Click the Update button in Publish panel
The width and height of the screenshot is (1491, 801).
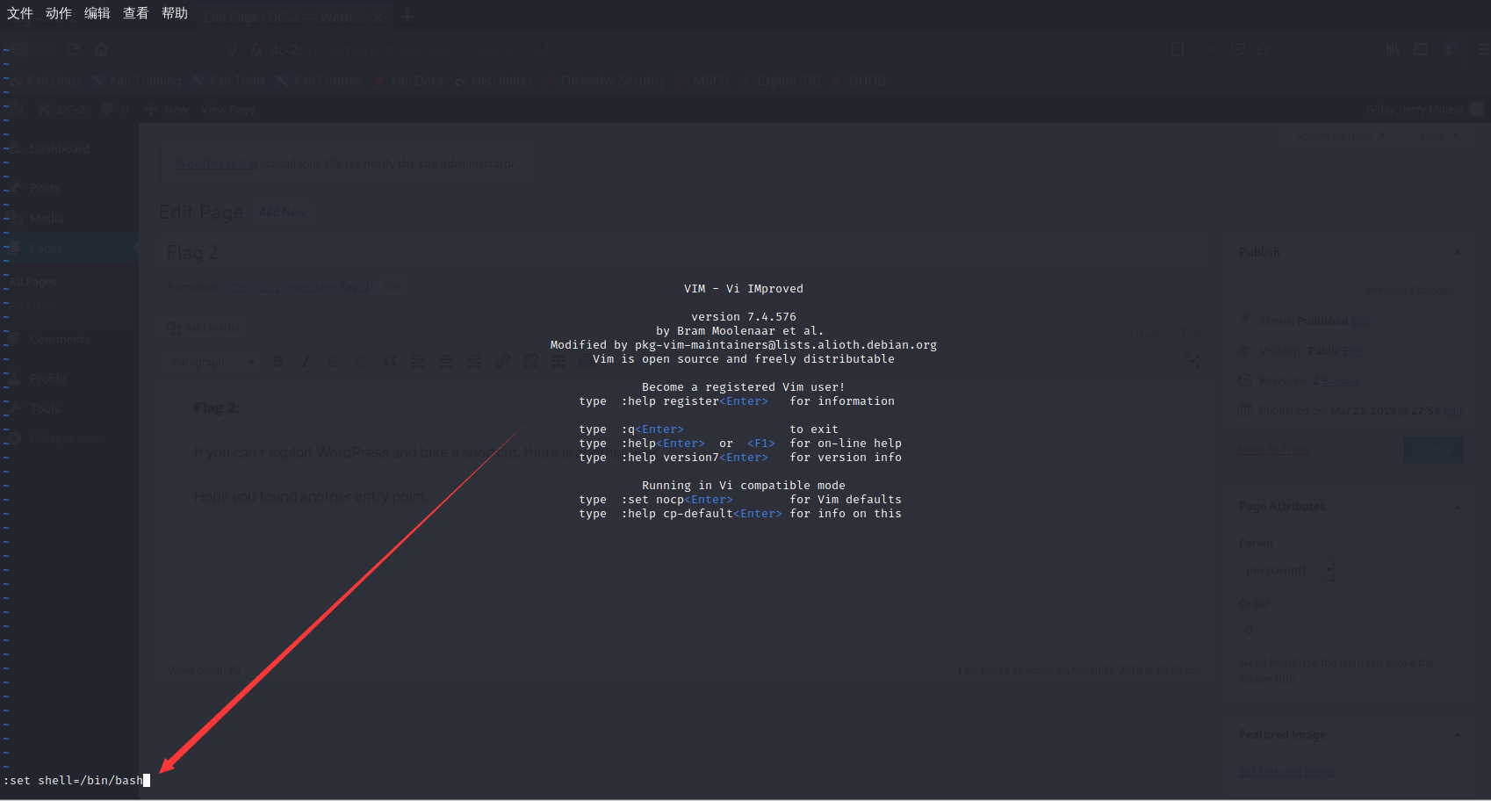[x=1434, y=450]
